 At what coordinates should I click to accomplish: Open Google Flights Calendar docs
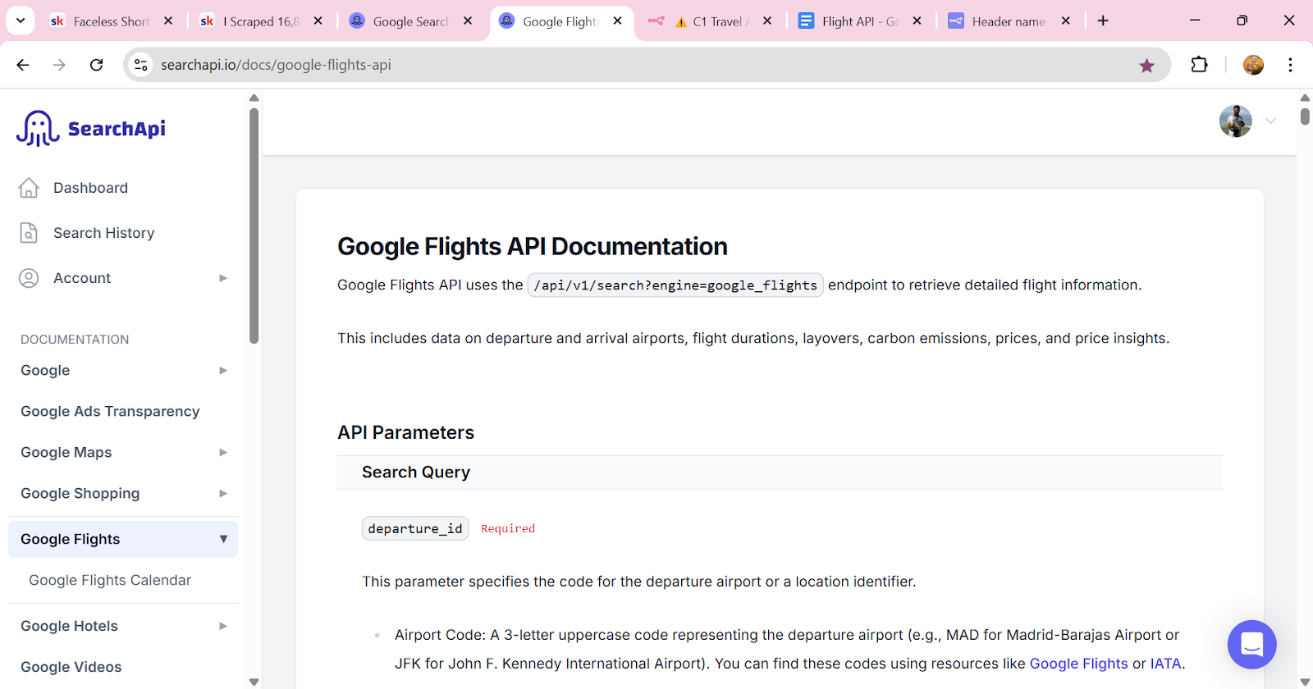(x=110, y=580)
